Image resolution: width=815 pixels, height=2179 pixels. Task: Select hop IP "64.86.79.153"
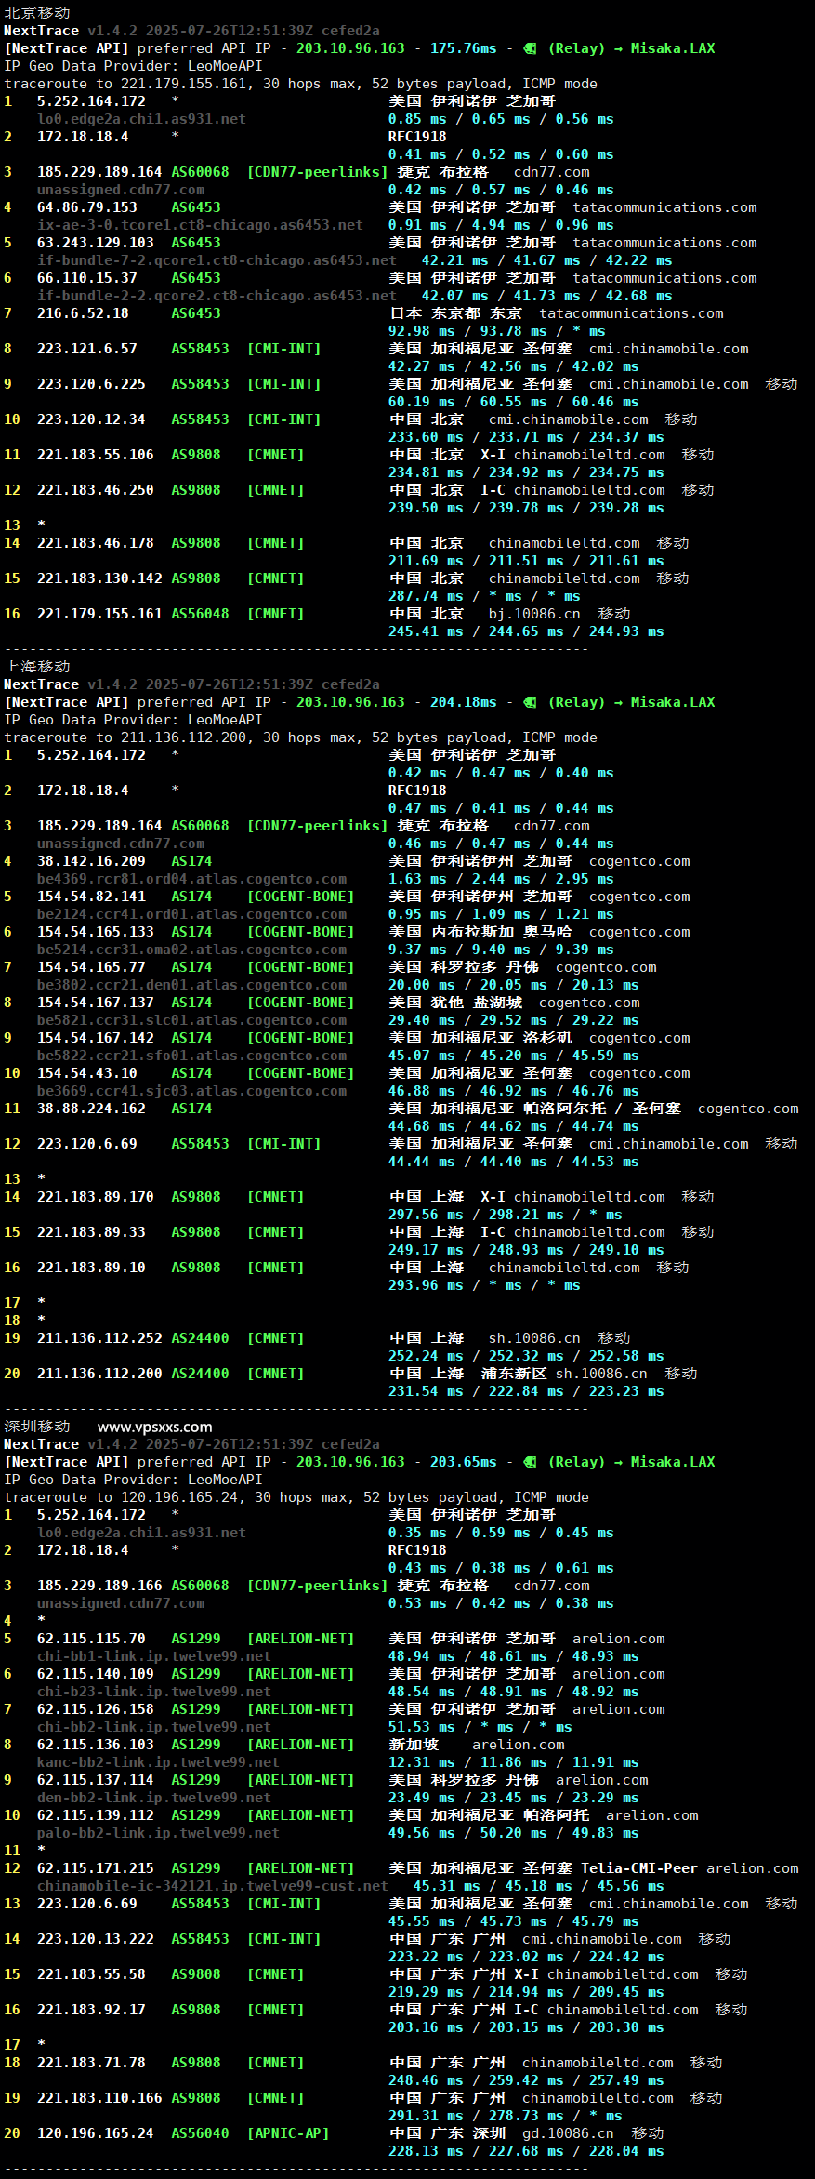tap(87, 207)
